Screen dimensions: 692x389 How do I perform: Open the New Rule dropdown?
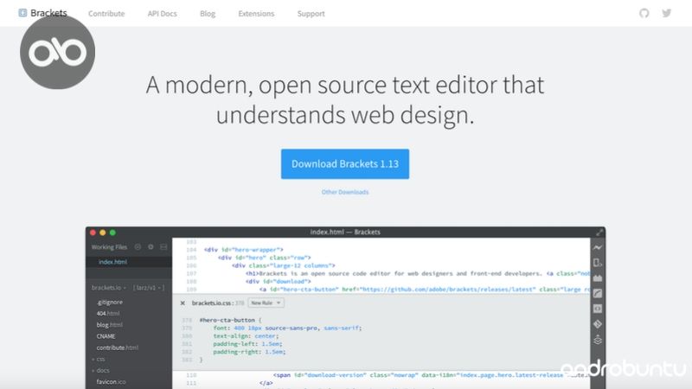pos(266,303)
